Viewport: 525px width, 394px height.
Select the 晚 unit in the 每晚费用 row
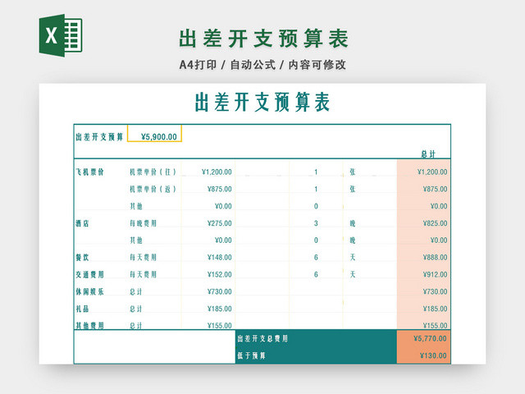coord(353,223)
